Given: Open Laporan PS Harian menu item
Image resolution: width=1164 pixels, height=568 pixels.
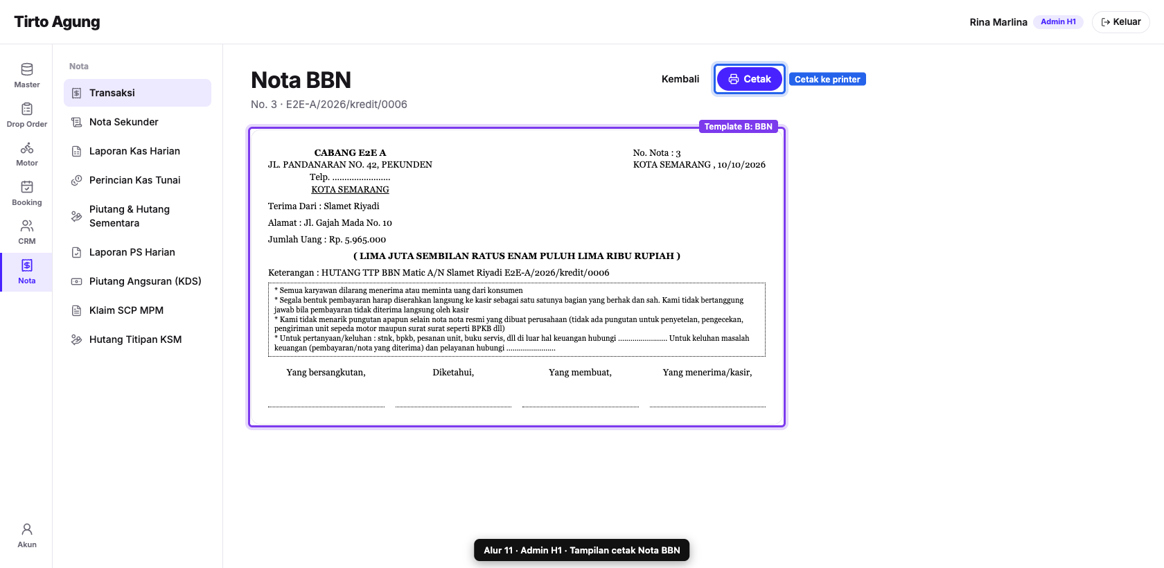Looking at the screenshot, I should 137,252.
